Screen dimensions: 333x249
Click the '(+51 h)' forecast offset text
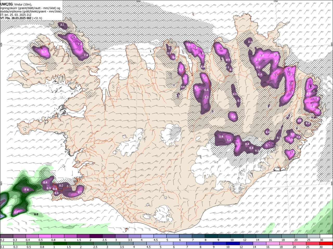(37, 18)
